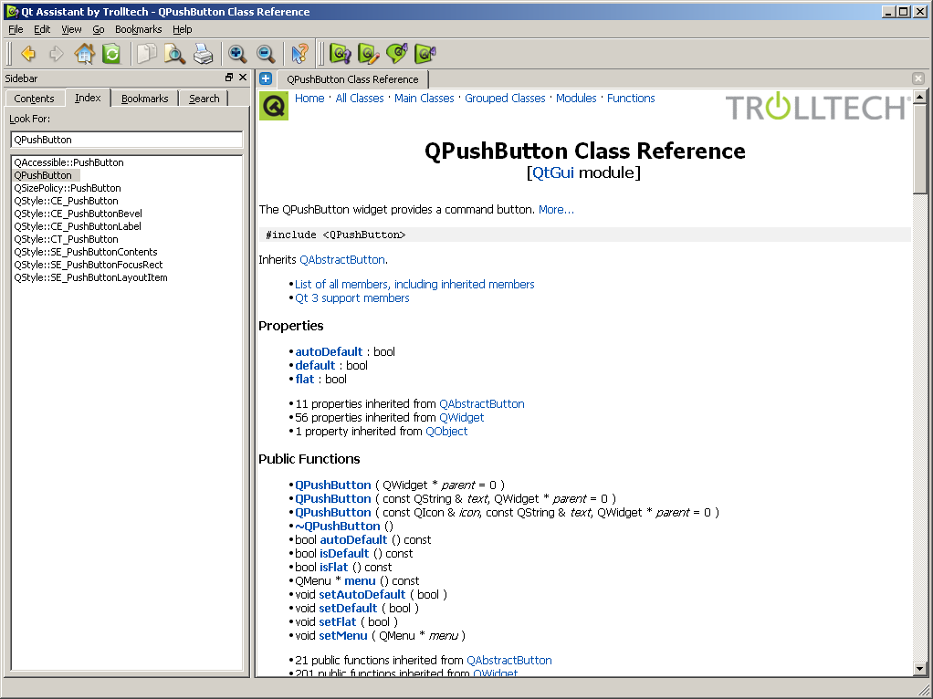Follow the QtGui module link
933x699 pixels.
tap(553, 172)
